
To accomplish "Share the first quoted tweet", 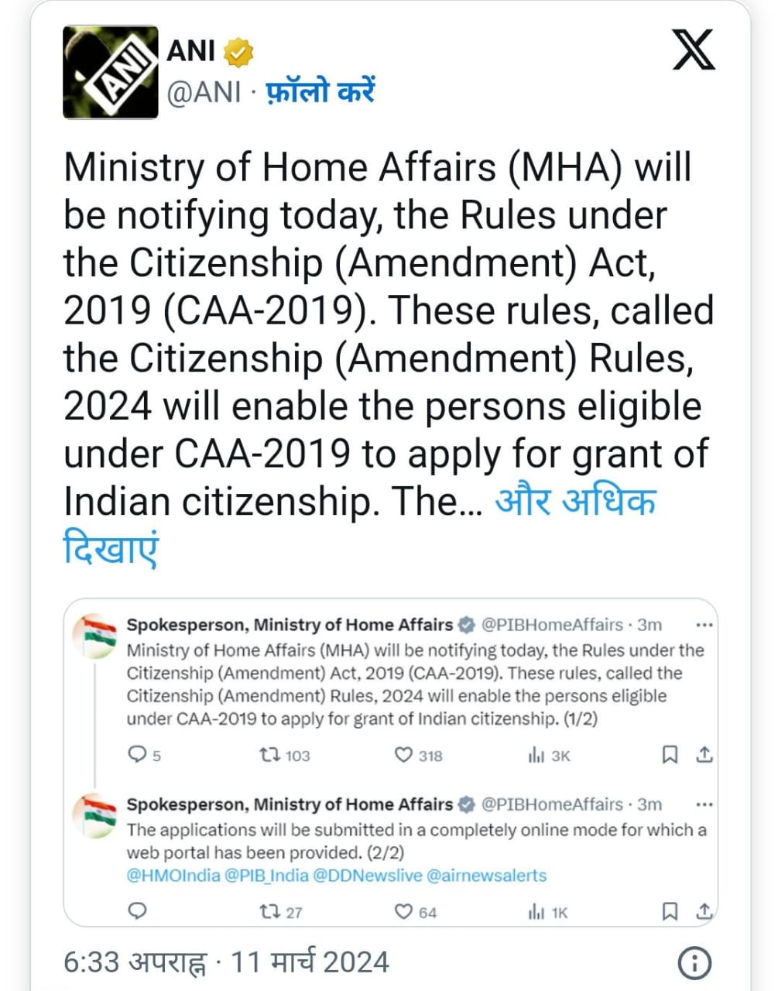I will pyautogui.click(x=704, y=754).
